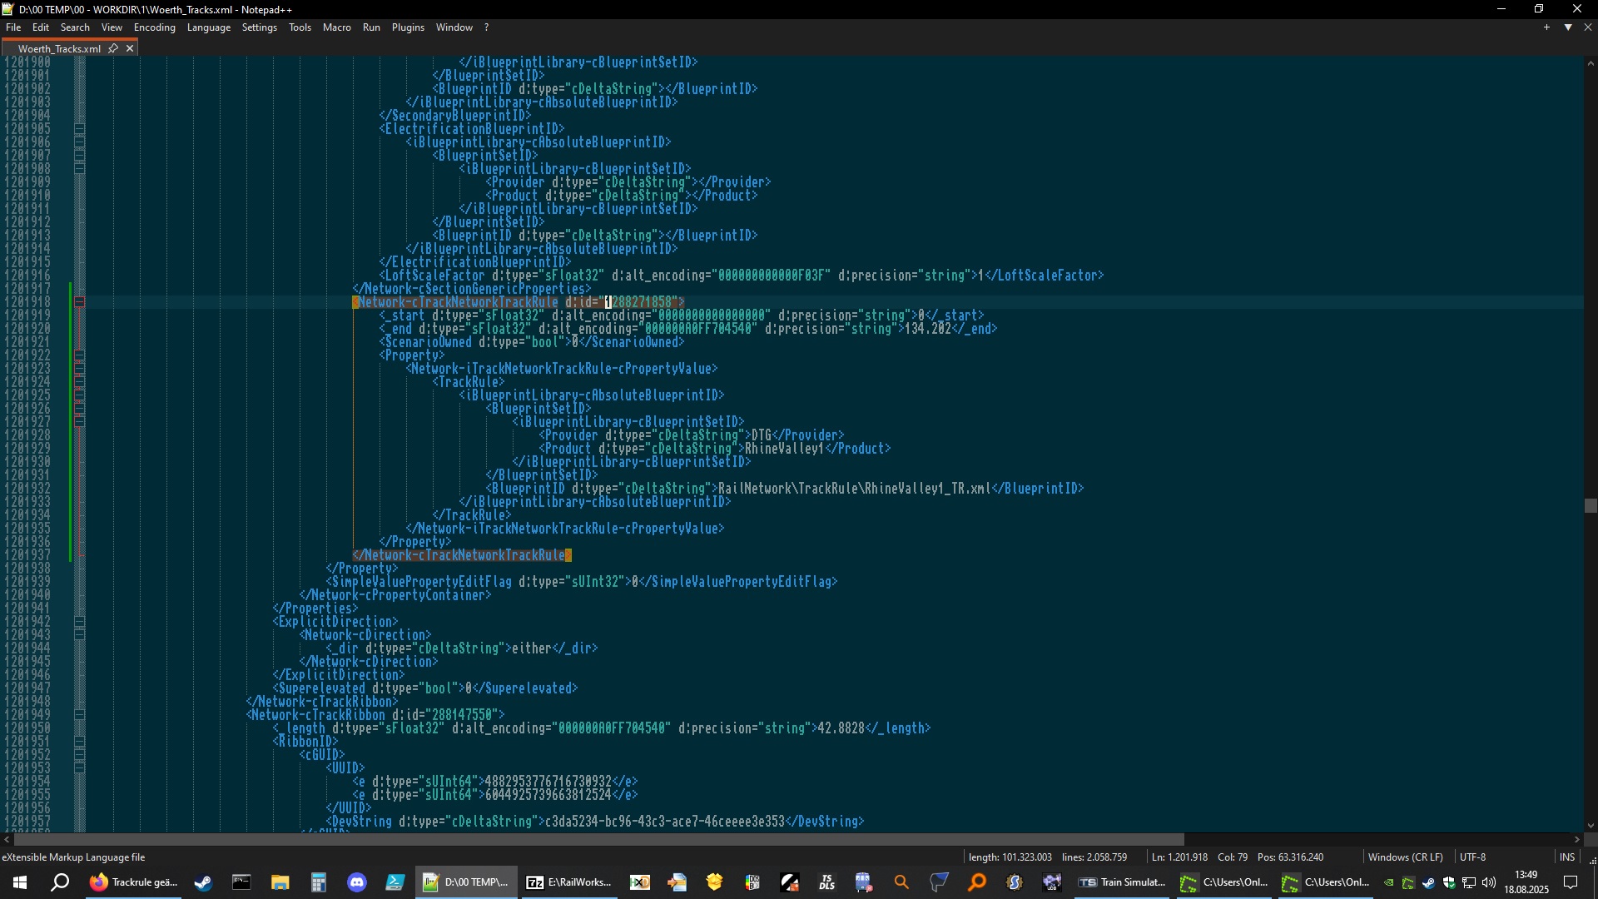Click the Windows (CR LF) status field
Viewport: 1598px width, 899px height.
point(1405,857)
